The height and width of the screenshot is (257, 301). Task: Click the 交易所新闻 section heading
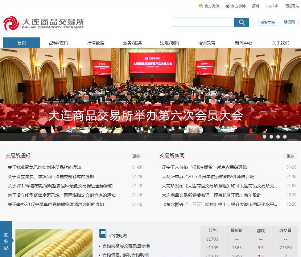pyautogui.click(x=172, y=155)
